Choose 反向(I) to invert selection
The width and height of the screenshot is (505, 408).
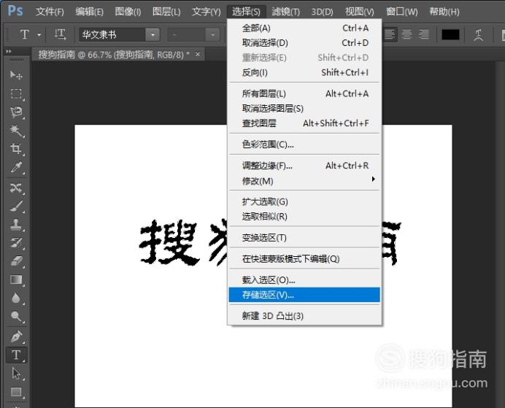[x=304, y=72]
